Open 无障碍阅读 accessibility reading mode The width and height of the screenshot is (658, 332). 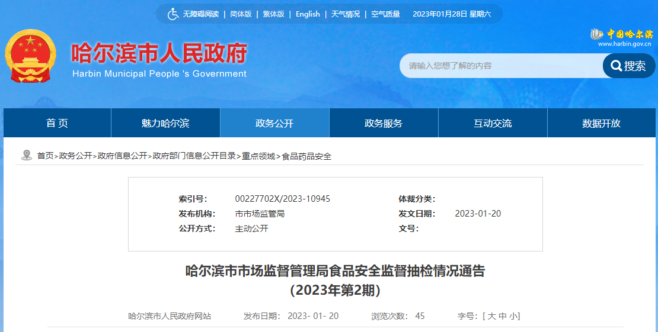[200, 14]
